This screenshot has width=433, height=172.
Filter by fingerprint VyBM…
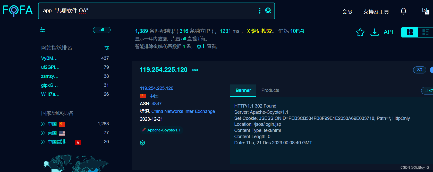coord(49,58)
